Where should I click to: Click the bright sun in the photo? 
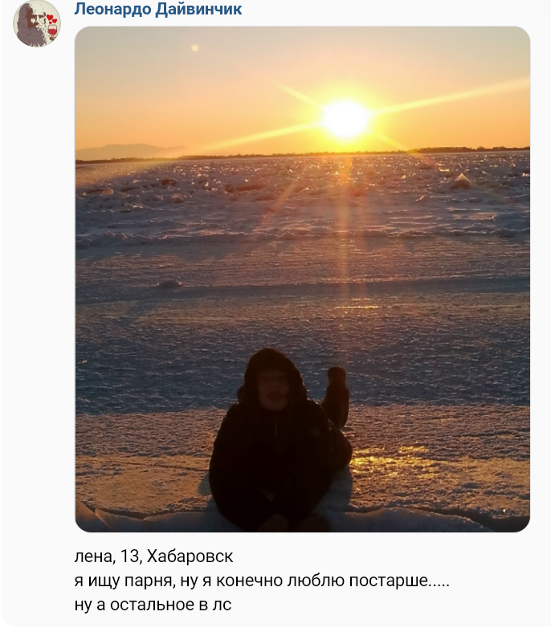345,119
